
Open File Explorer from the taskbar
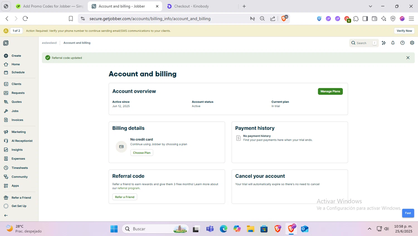pos(251,229)
